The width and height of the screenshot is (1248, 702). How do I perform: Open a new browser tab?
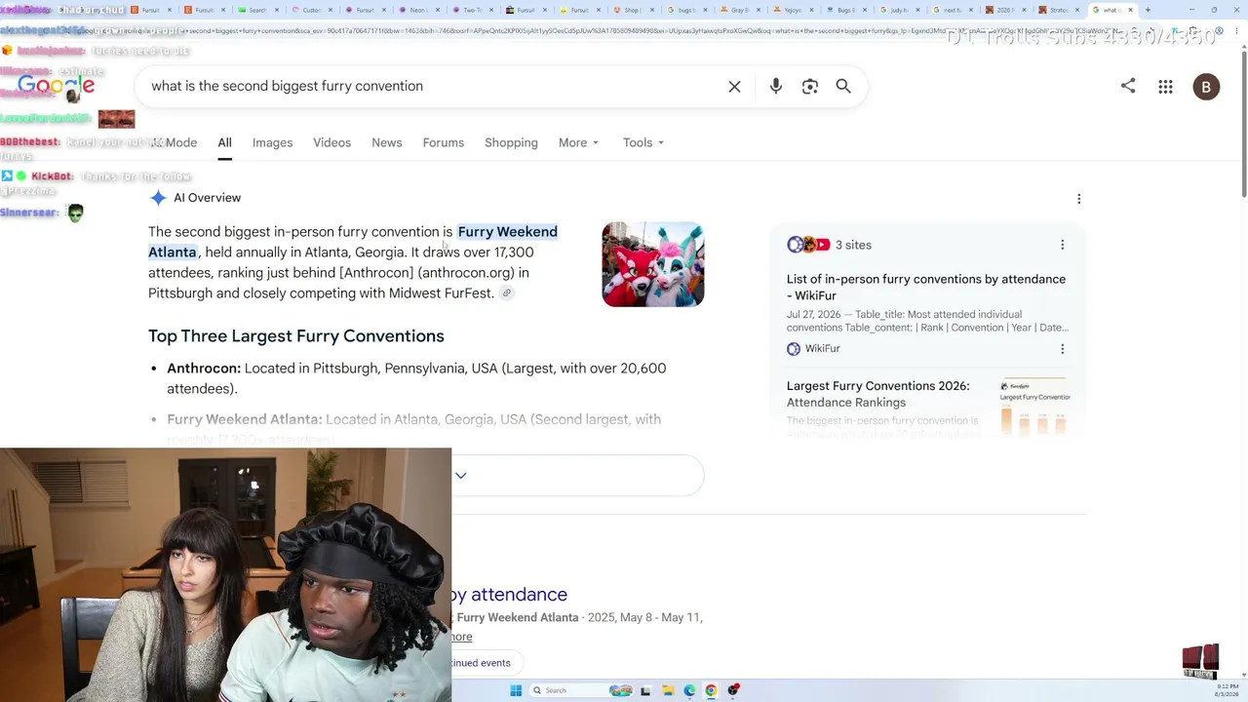pyautogui.click(x=1148, y=10)
